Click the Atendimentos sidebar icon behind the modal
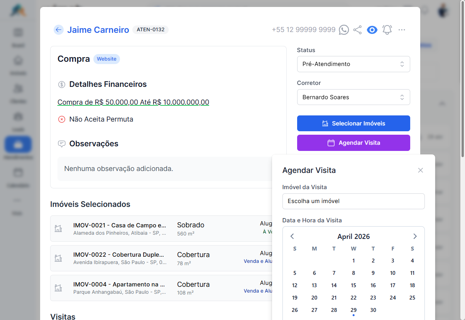 18,145
